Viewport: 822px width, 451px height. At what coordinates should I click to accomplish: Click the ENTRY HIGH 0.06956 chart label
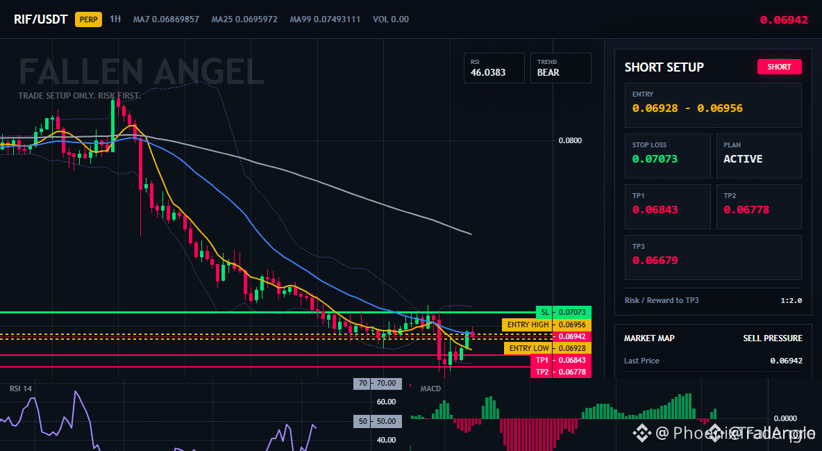click(546, 325)
